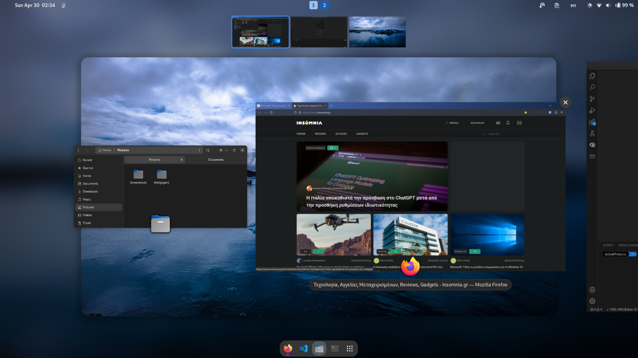The image size is (638, 358).
Task: Select Pictures tab in Files
Action: (x=155, y=160)
